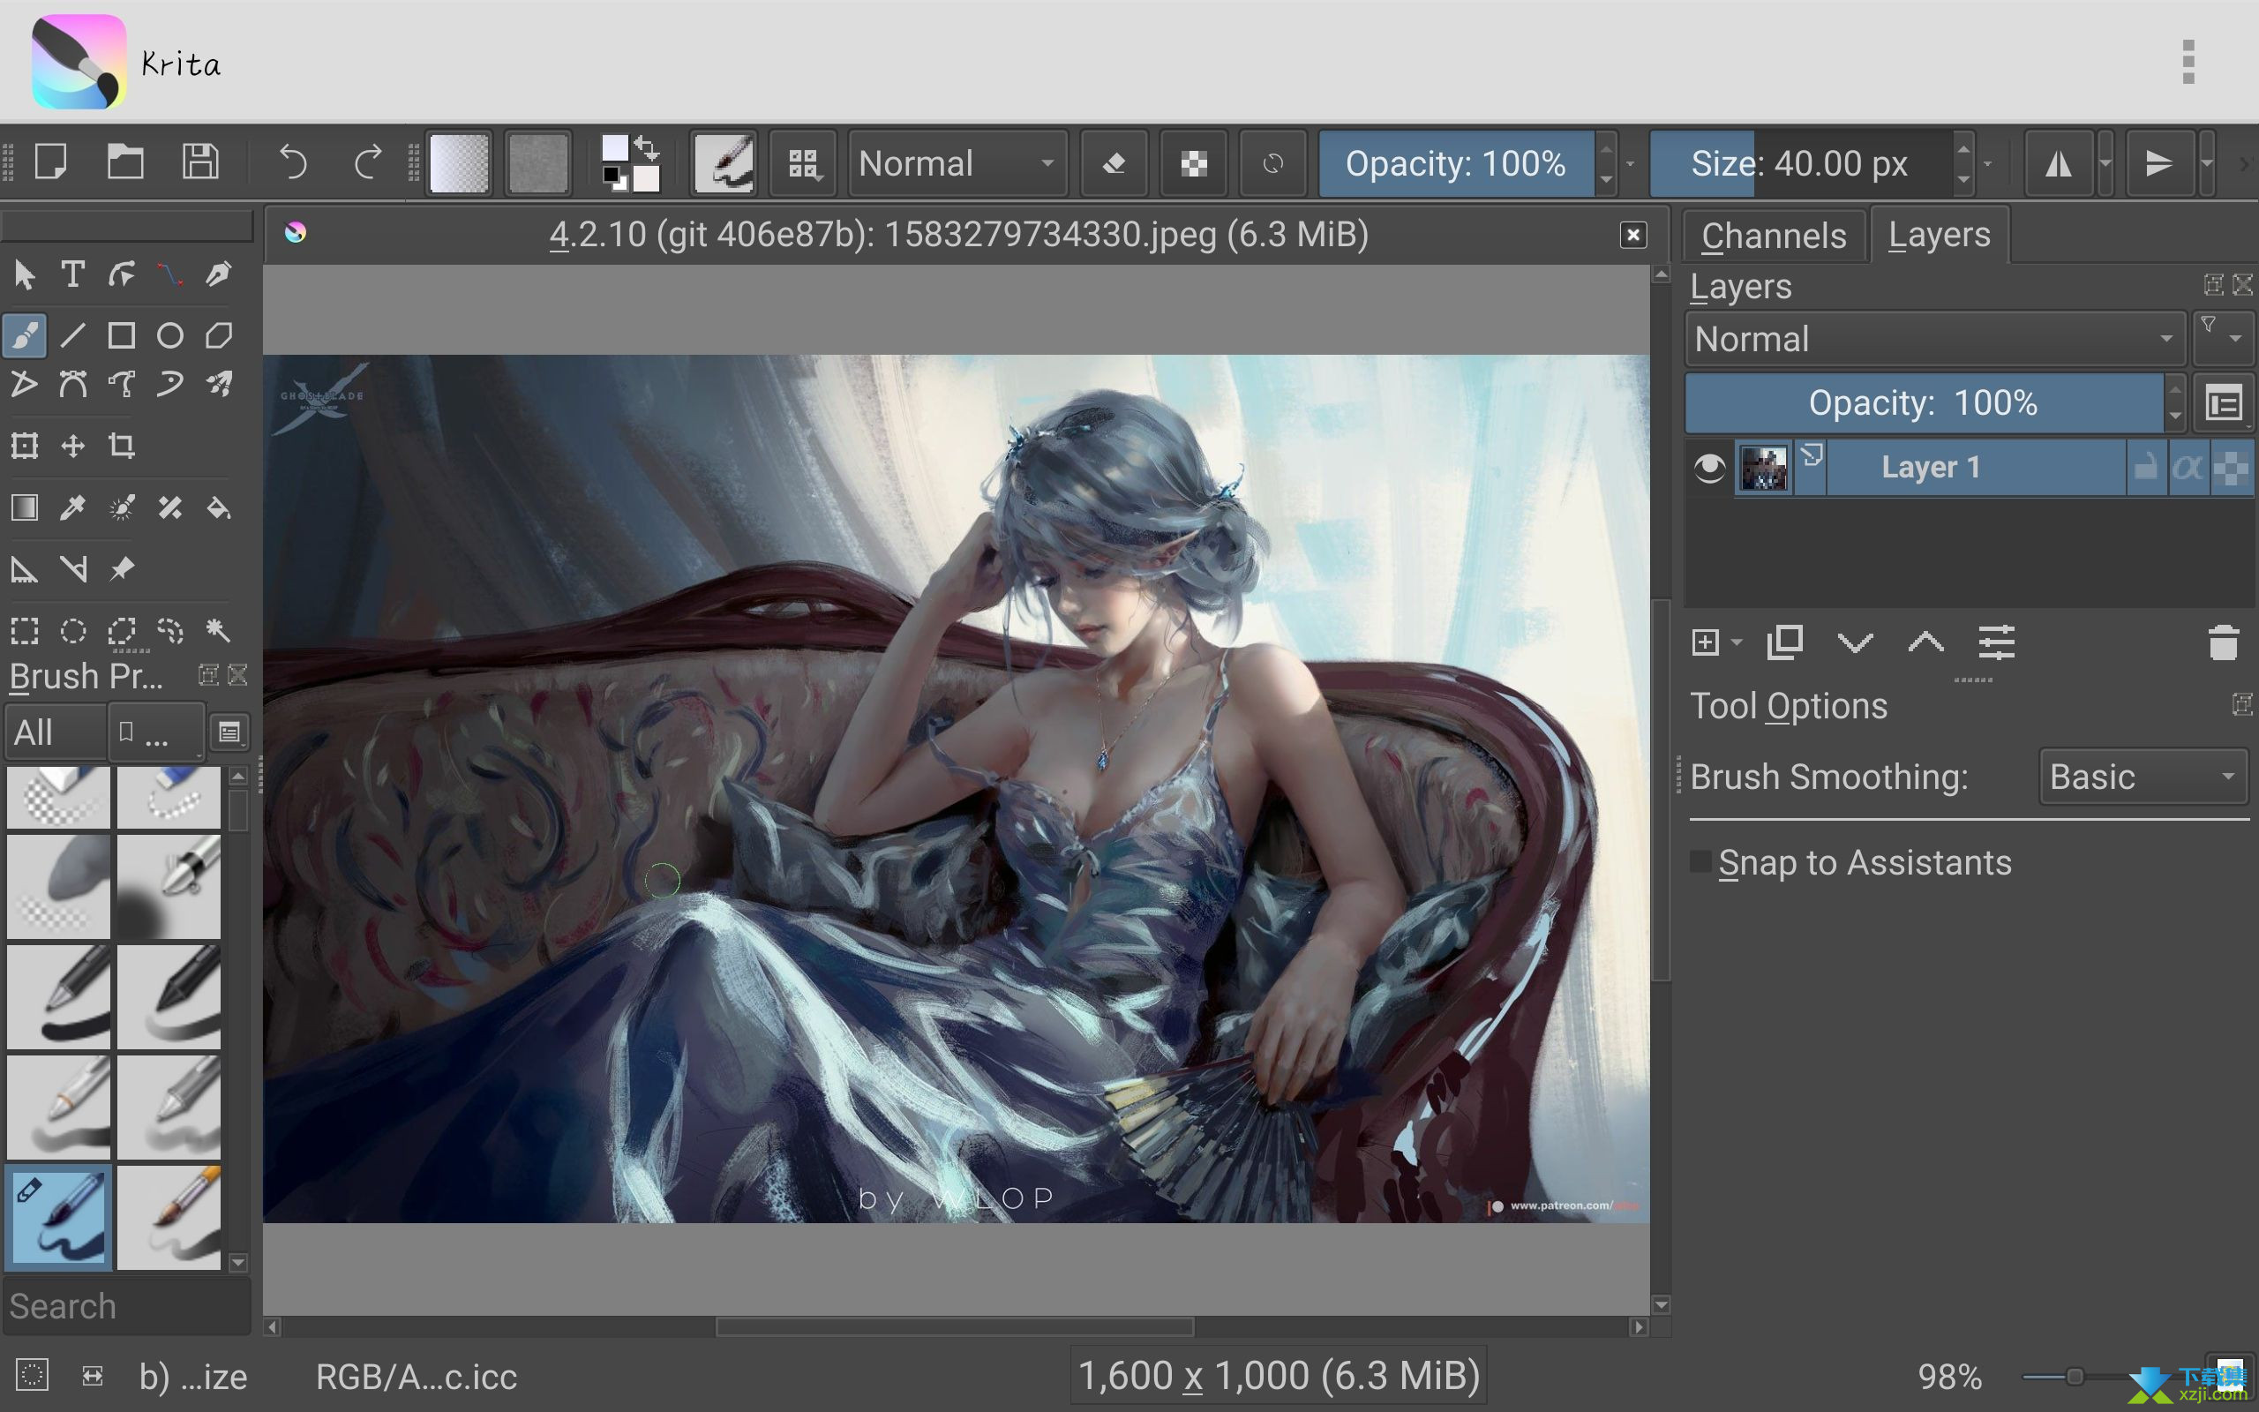Select the Multibrush tool
This screenshot has width=2259, height=1412.
219,384
